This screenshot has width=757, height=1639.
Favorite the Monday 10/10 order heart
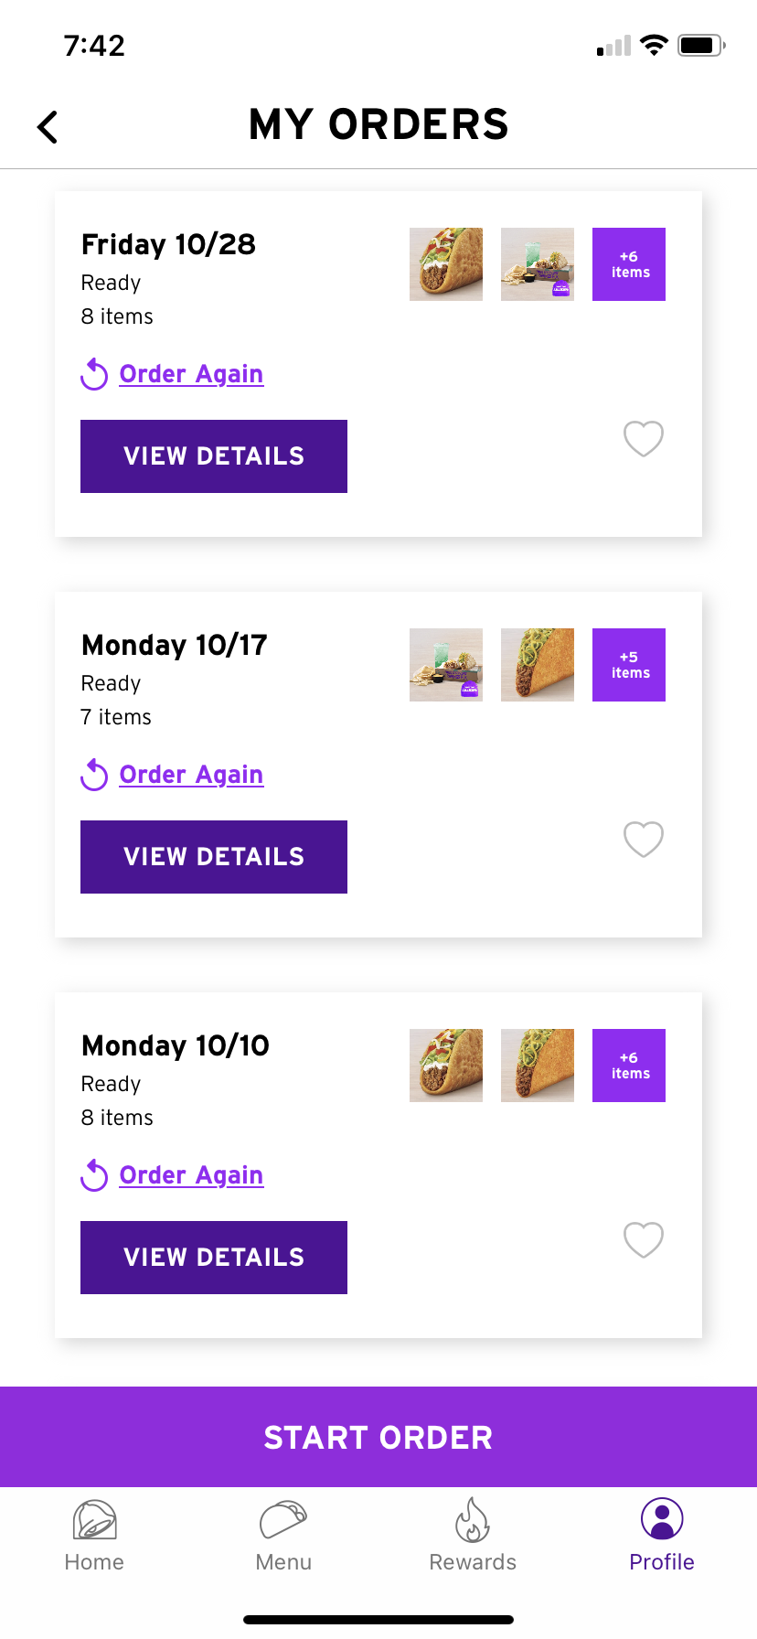click(644, 1239)
